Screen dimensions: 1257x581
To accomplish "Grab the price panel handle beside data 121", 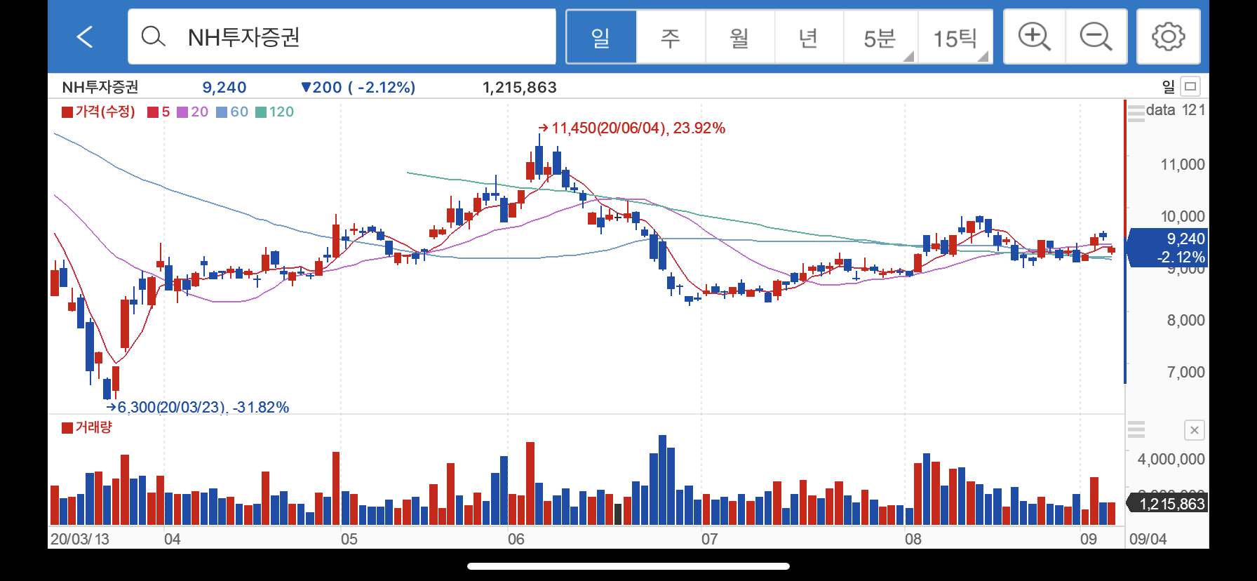I will coord(1136,112).
